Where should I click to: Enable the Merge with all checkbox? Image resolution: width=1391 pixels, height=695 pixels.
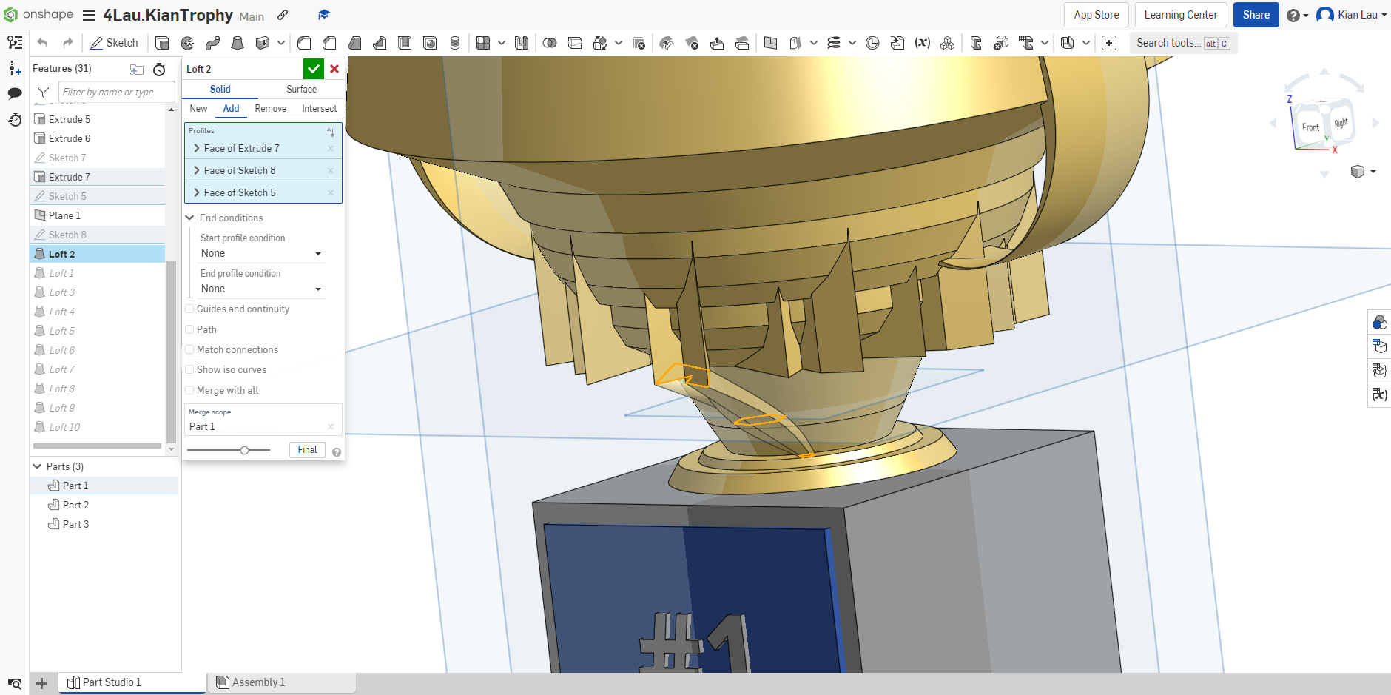click(189, 390)
